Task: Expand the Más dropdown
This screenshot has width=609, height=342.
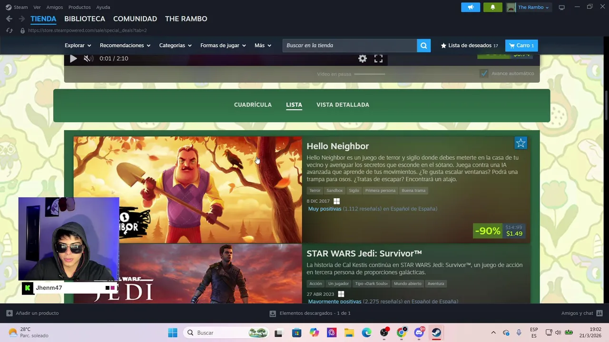Action: 263,45
